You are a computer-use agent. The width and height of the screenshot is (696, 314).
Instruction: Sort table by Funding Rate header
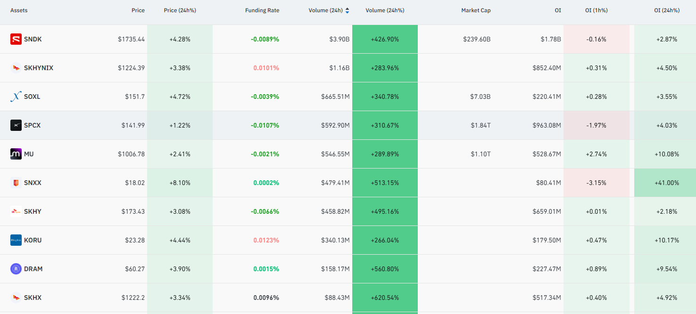262,10
